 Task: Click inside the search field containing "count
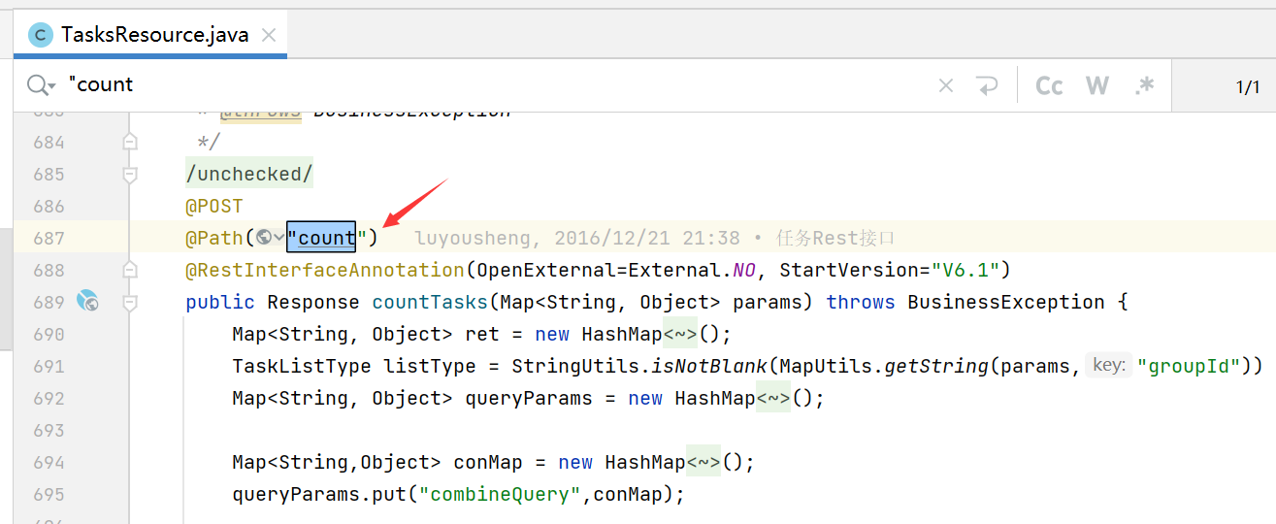pyautogui.click(x=485, y=85)
